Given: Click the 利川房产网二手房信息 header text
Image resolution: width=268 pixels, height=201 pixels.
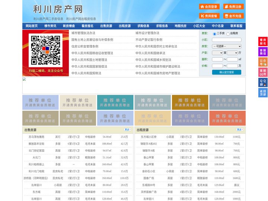Looking at the screenshot, I should click(48, 19).
